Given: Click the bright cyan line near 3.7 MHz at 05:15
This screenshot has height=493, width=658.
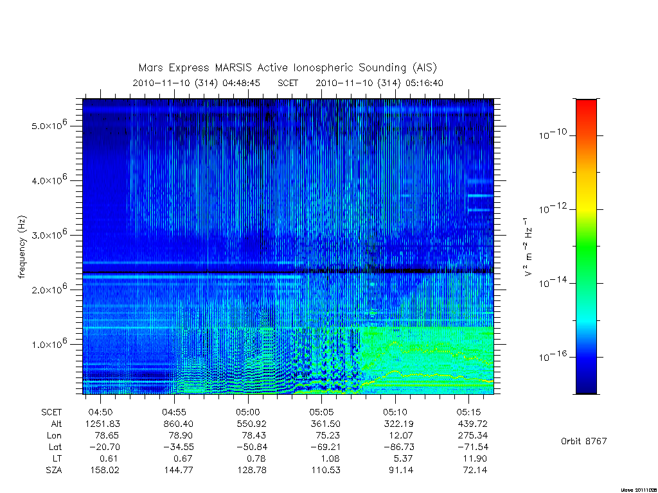Looking at the screenshot, I should [481, 195].
